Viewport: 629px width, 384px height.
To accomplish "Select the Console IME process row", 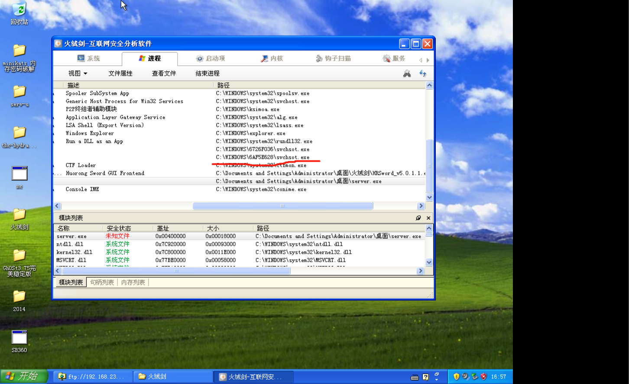I will point(240,189).
